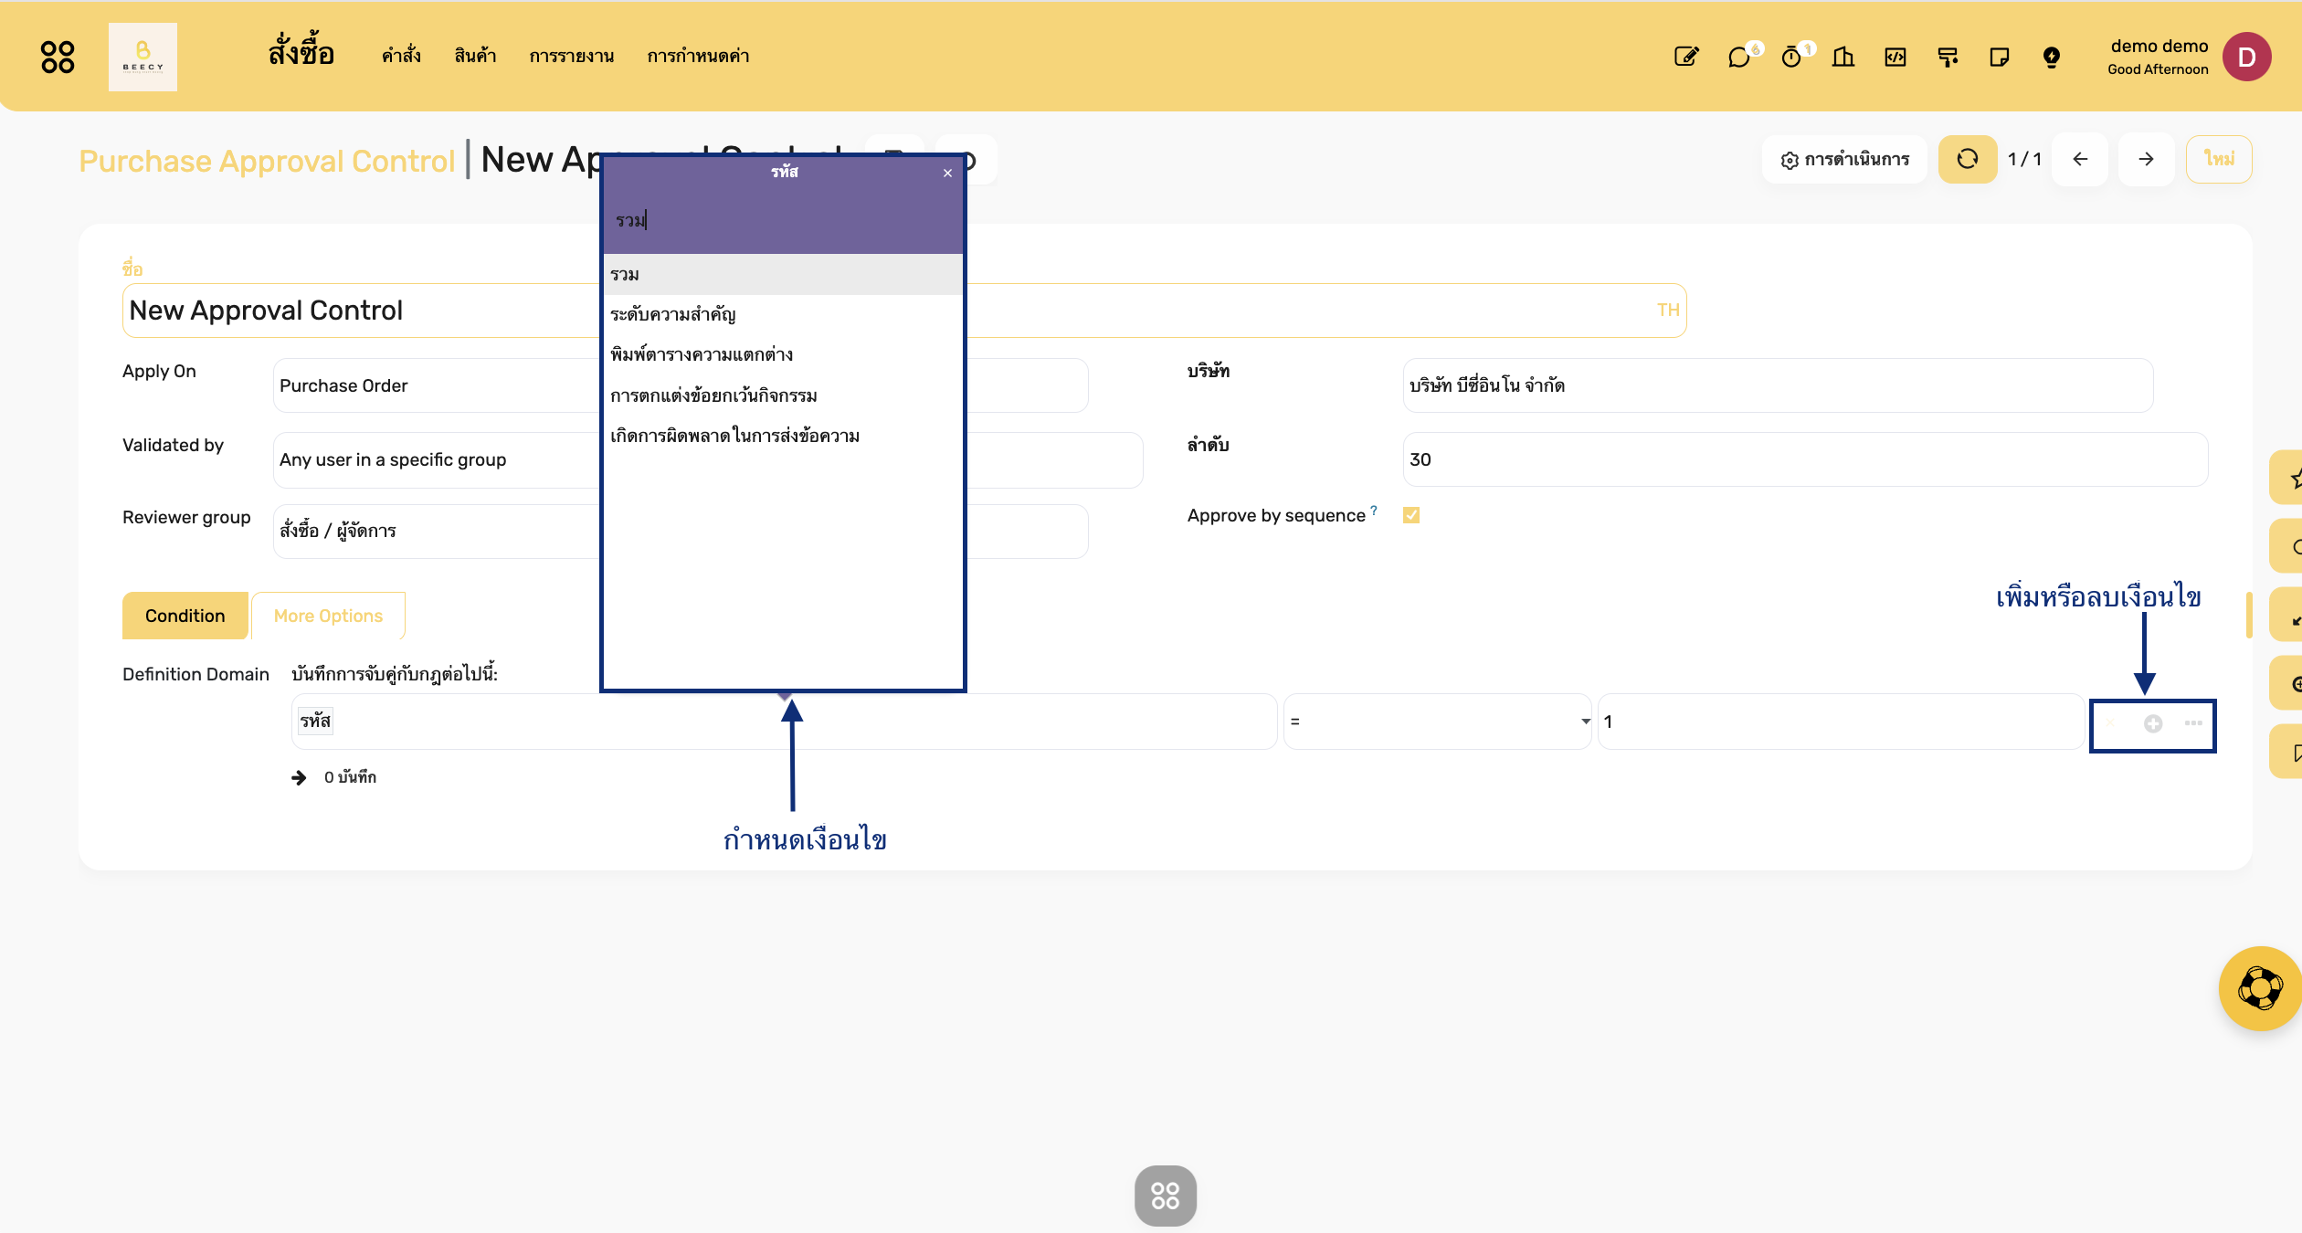Add a new condition with plus icon
The image size is (2302, 1233).
point(2153,723)
